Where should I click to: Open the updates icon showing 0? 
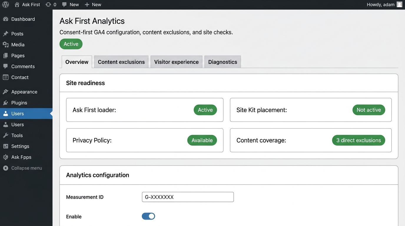48,4
